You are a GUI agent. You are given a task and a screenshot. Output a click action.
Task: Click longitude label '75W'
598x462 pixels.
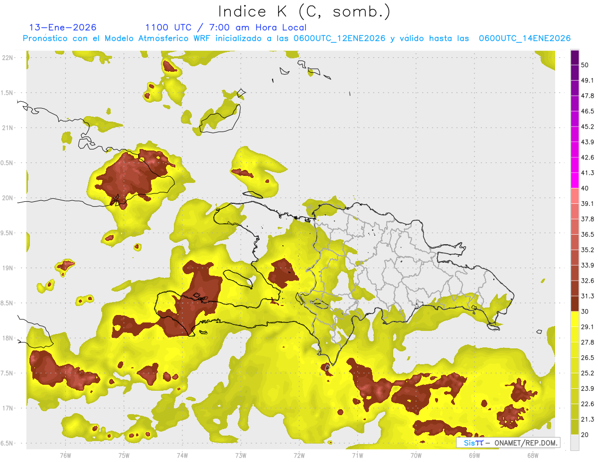[x=124, y=455]
